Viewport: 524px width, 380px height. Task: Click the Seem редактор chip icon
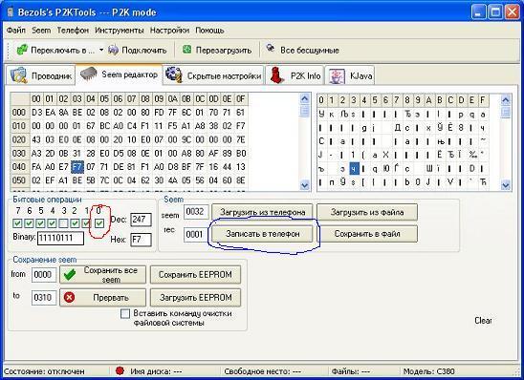click(x=89, y=74)
